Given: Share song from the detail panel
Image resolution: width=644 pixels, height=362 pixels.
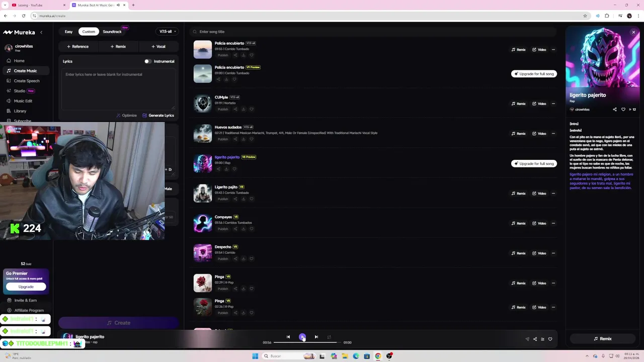Looking at the screenshot, I should click(x=615, y=110).
